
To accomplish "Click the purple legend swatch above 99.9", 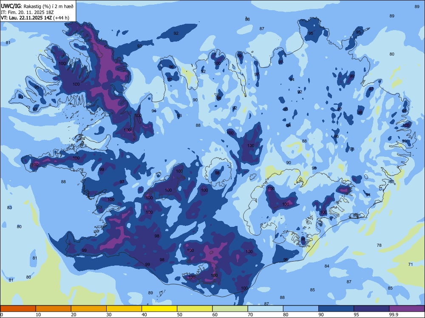I will click(x=407, y=309).
